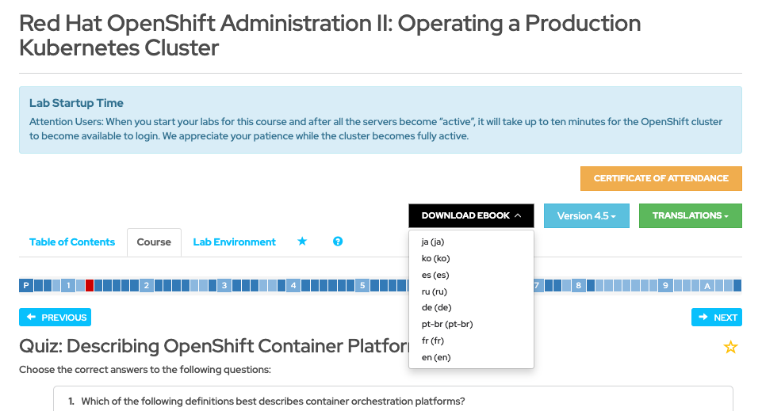Choose ja (ja) ebook language

pyautogui.click(x=435, y=242)
